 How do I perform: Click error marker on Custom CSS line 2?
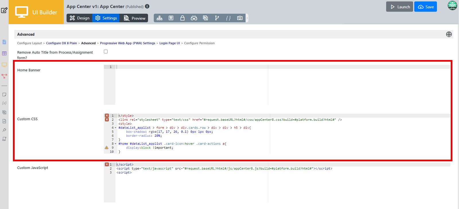click(107, 120)
